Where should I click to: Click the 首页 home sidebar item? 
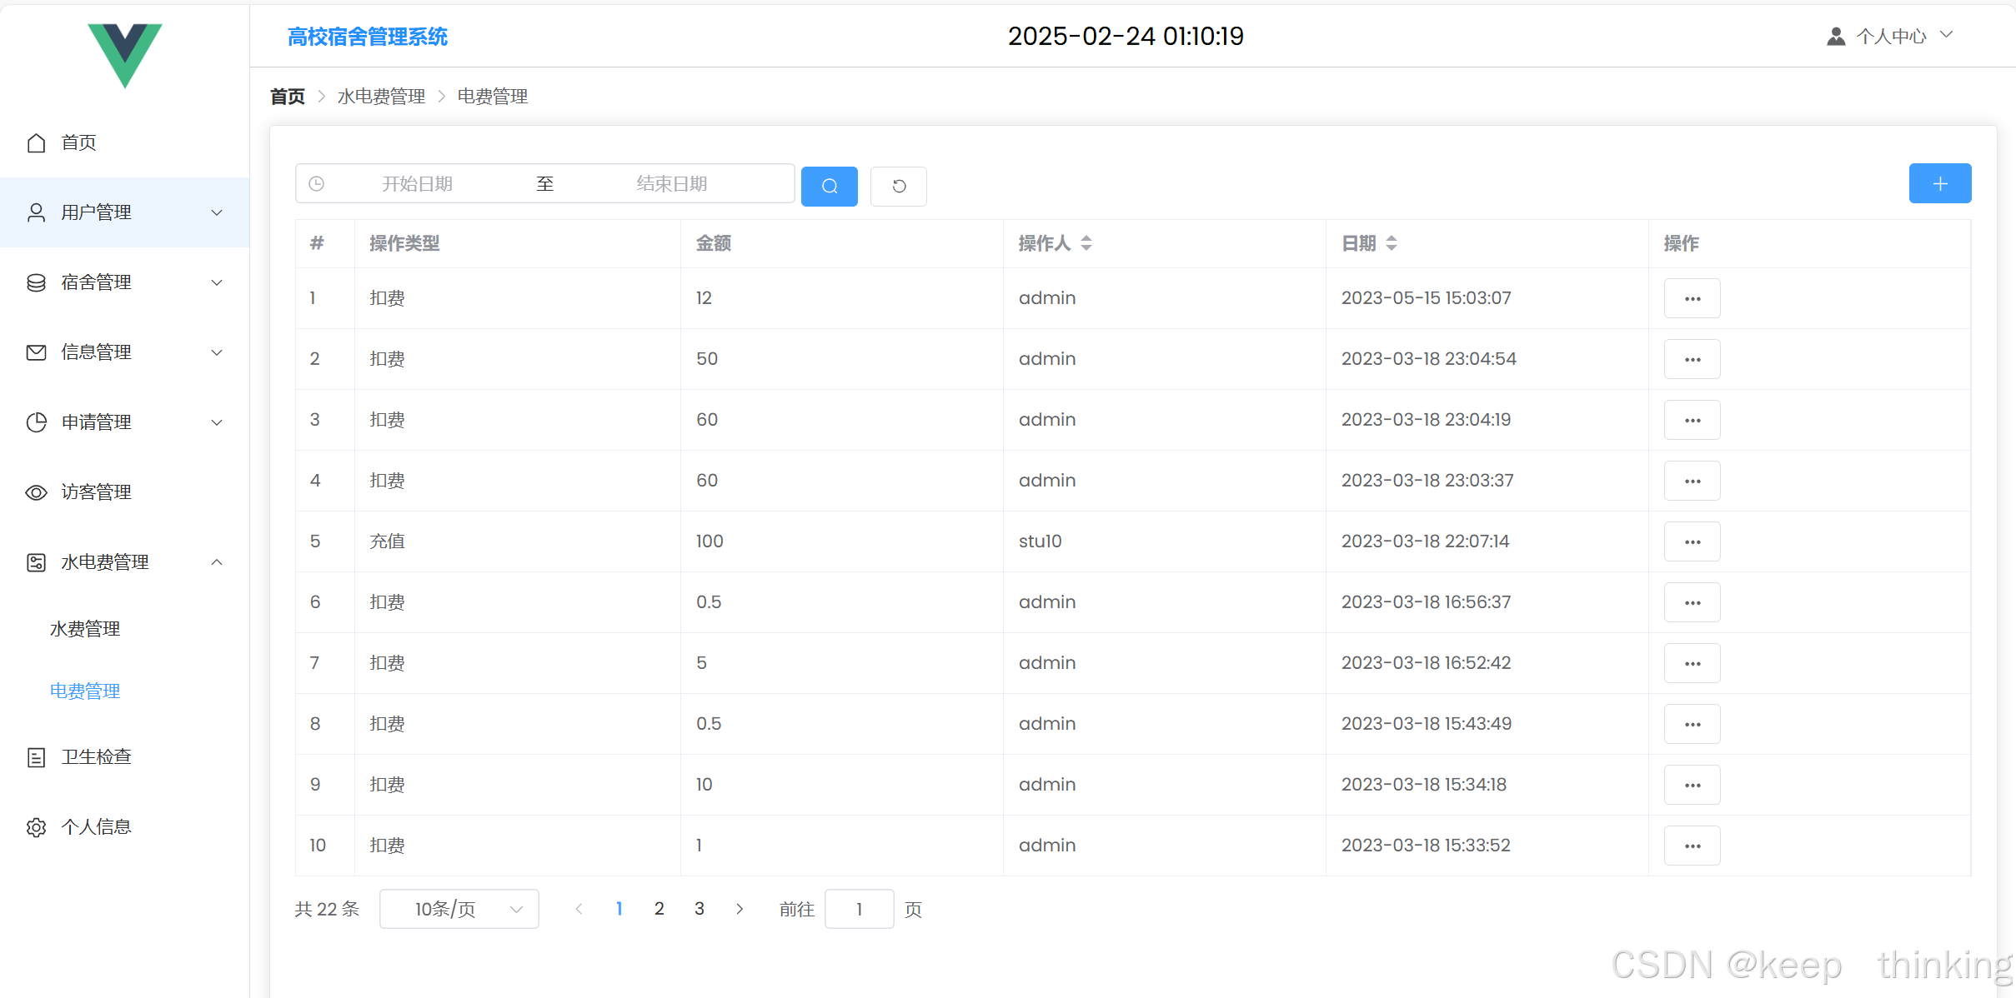point(78,142)
